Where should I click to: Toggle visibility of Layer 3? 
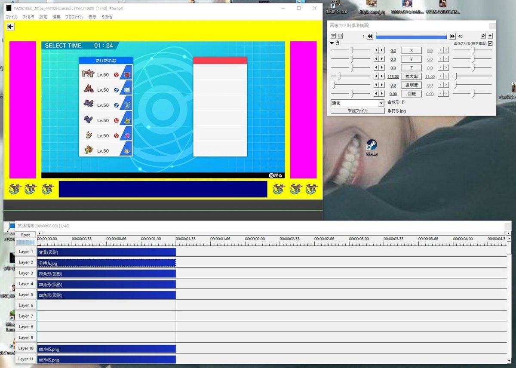(x=26, y=273)
